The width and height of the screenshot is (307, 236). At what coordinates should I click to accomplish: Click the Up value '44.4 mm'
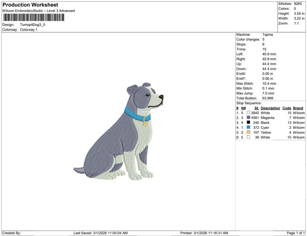(269, 64)
